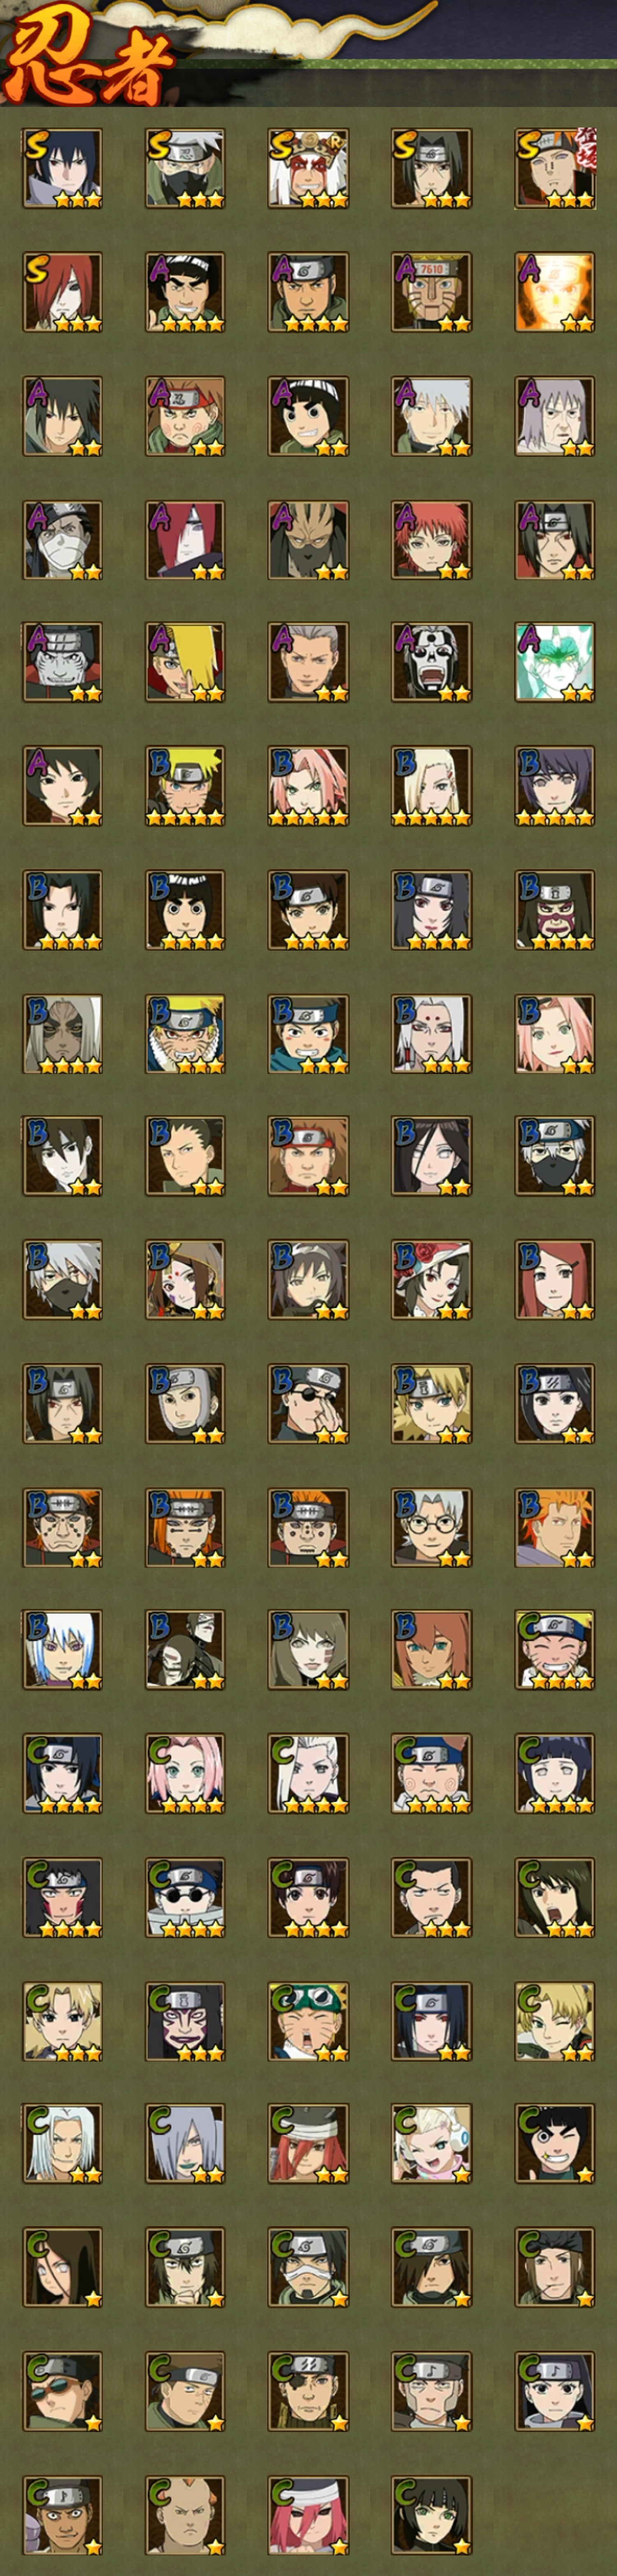Select the one-star C-rank Rock Lee
The height and width of the screenshot is (2576, 617).
(x=555, y=2144)
